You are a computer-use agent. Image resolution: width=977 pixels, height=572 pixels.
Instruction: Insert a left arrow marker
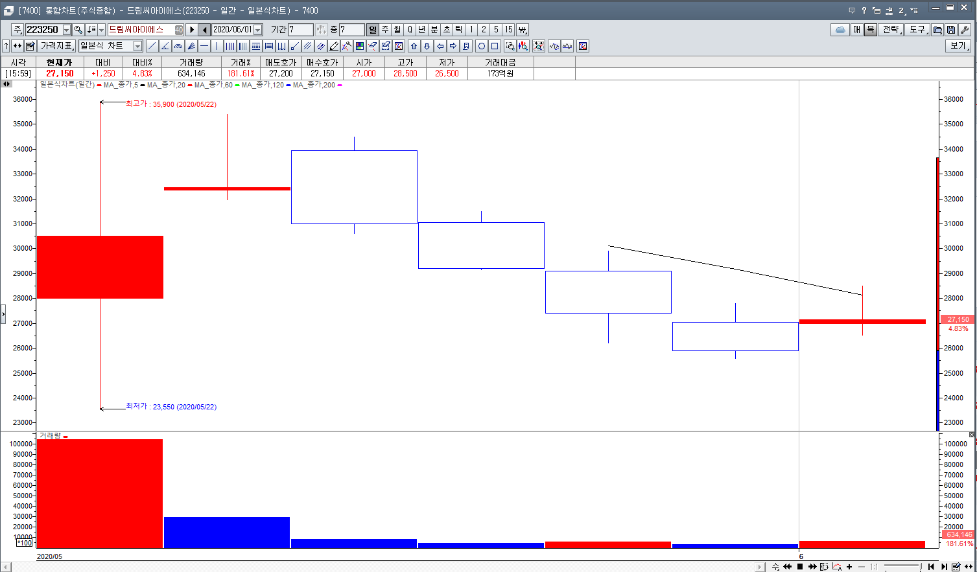(x=440, y=46)
